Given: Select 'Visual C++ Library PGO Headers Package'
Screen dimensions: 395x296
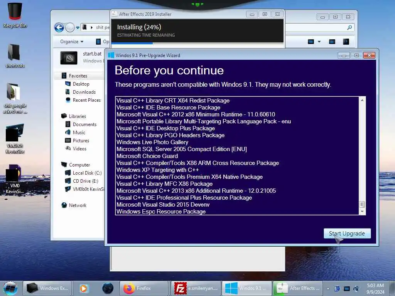Looking at the screenshot, I should [x=170, y=135].
